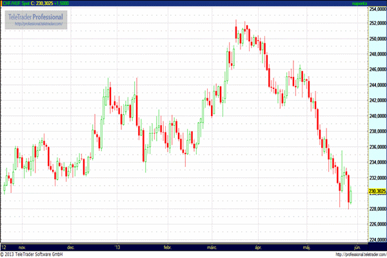
Task: Click the 'ápr.' month marker on the time axis
Action: tap(259, 247)
